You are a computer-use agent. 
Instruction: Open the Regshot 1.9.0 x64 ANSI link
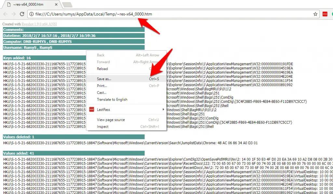click(38, 24)
